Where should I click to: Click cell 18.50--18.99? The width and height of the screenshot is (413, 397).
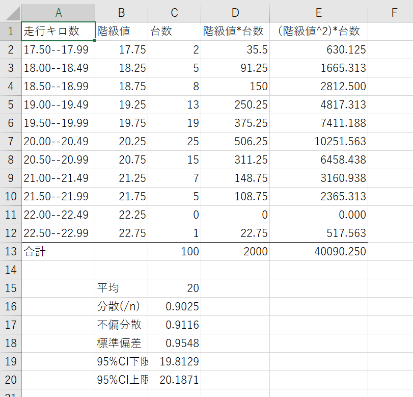58,87
